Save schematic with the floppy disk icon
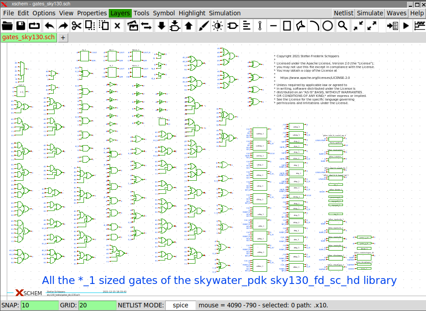 pos(21,26)
